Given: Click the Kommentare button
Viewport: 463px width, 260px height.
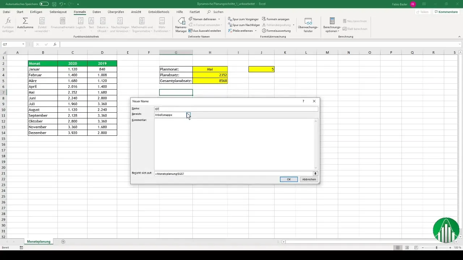Looking at the screenshot, I should click(x=446, y=12).
